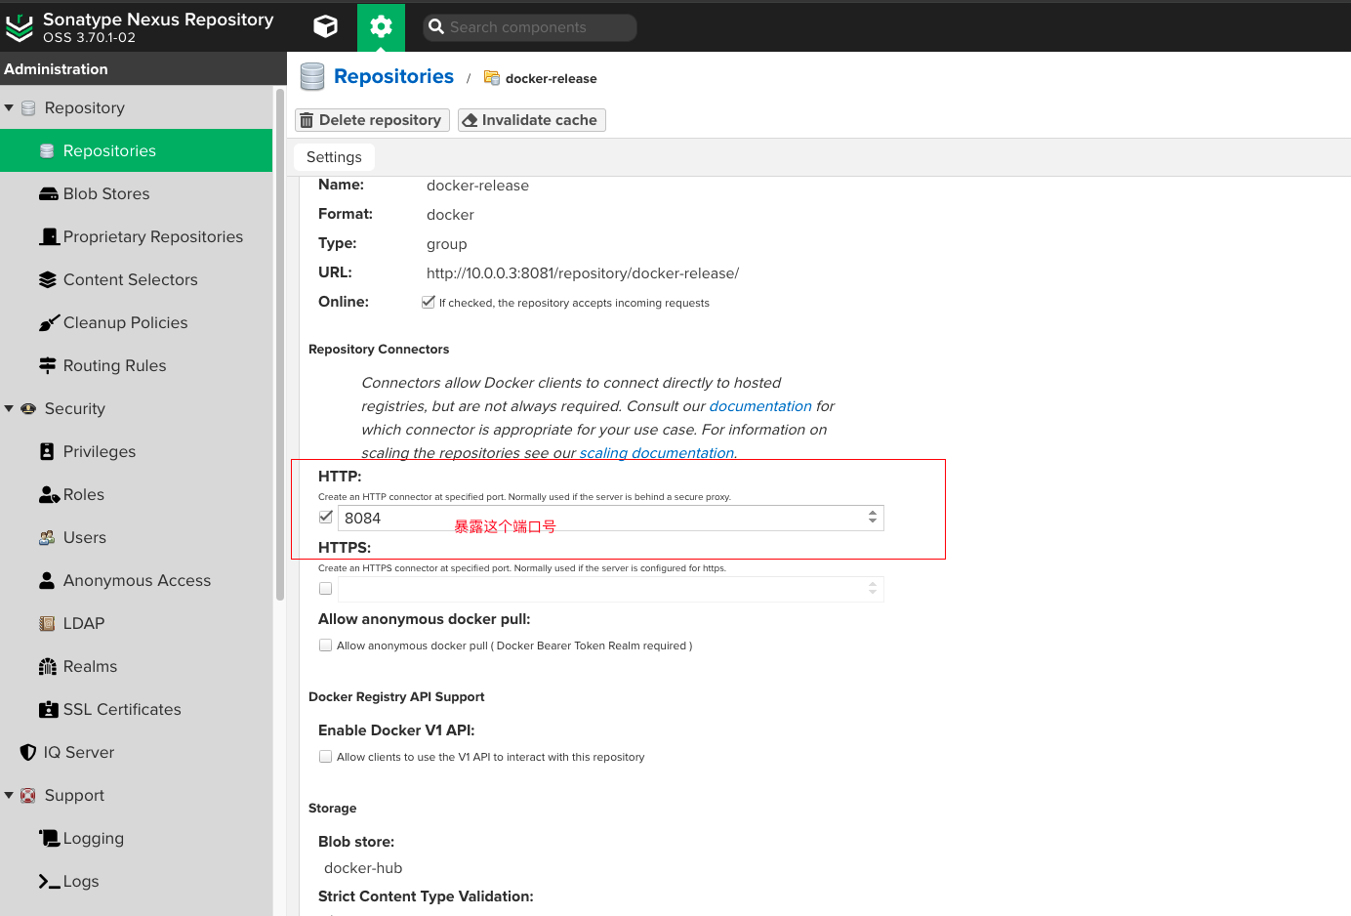Toggle the Online checkbox
1351x916 pixels.
428,302
